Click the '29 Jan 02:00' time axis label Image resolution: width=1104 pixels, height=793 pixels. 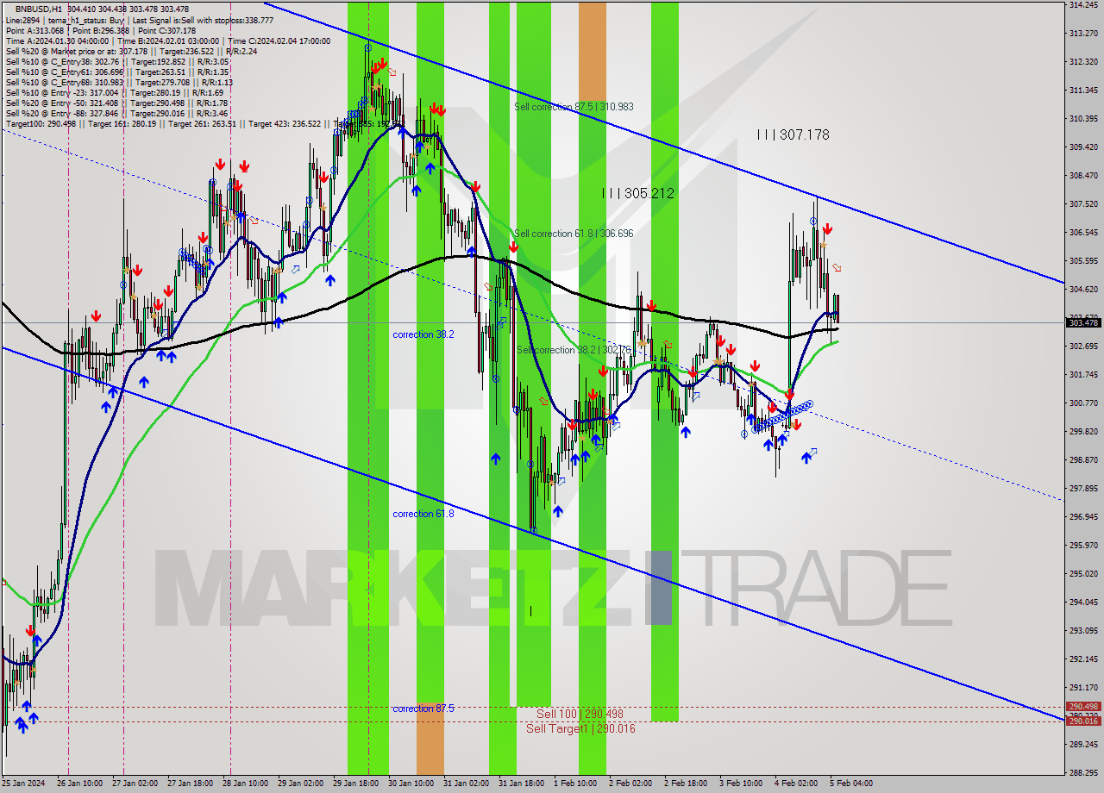301,784
